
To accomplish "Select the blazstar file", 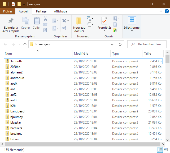I will (x=83, y=123).
